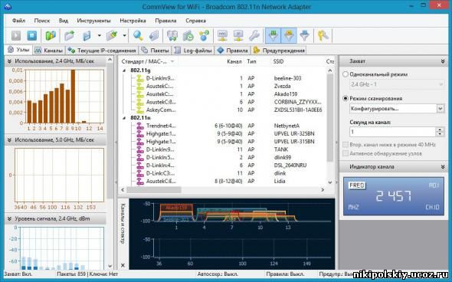Sort by the Тип column header

tap(251, 61)
